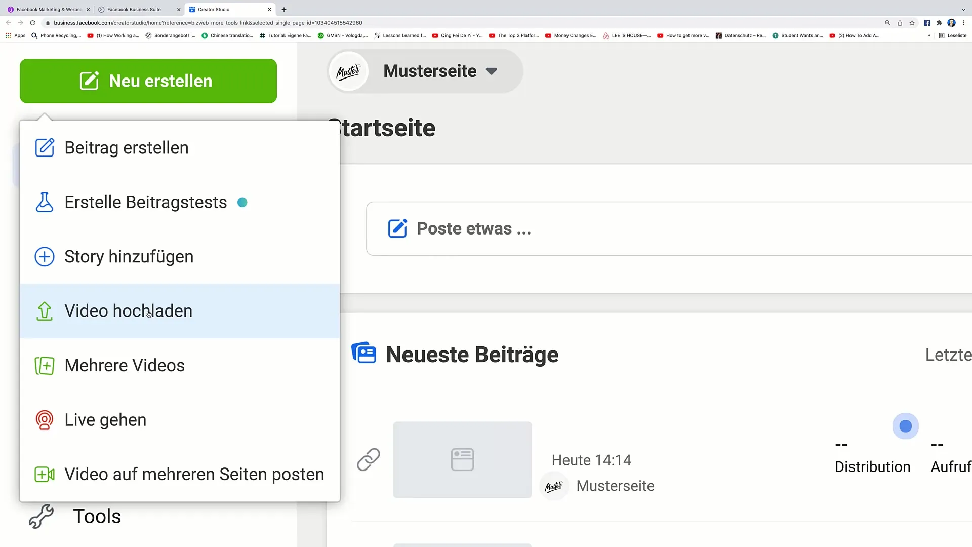Viewport: 972px width, 547px height.
Task: Click the camera-plus crosspost video icon
Action: point(45,474)
